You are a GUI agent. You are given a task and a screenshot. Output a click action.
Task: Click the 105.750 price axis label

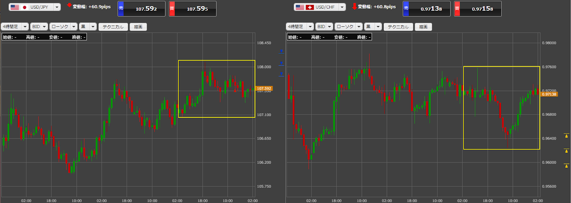(x=264, y=186)
